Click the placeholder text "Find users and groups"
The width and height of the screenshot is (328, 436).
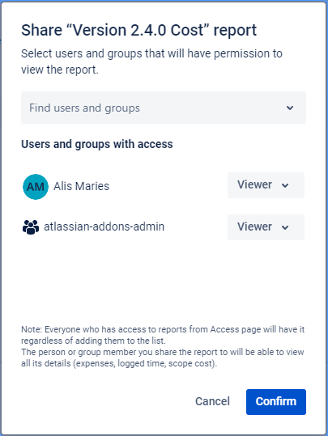coord(84,108)
